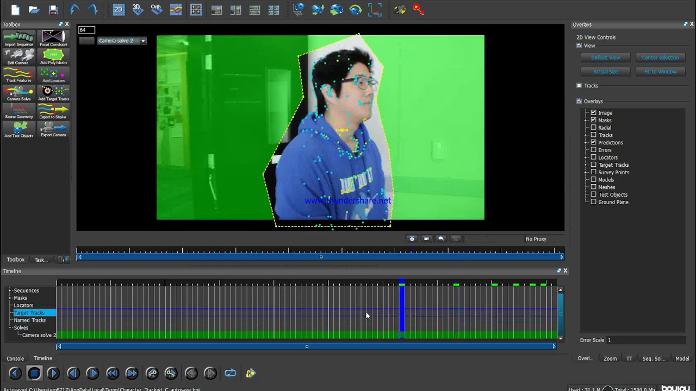This screenshot has height=391, width=696.
Task: Click the Open file folder icon
Action: click(34, 9)
